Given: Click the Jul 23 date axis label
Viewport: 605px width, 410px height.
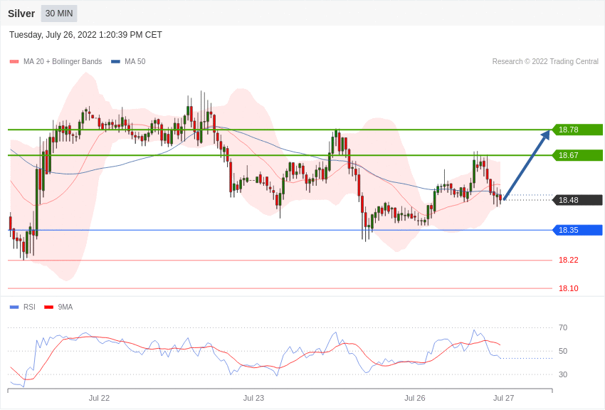Looking at the screenshot, I should click(253, 398).
